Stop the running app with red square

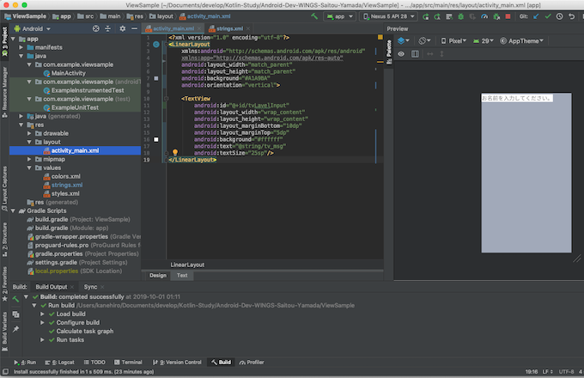coord(508,16)
